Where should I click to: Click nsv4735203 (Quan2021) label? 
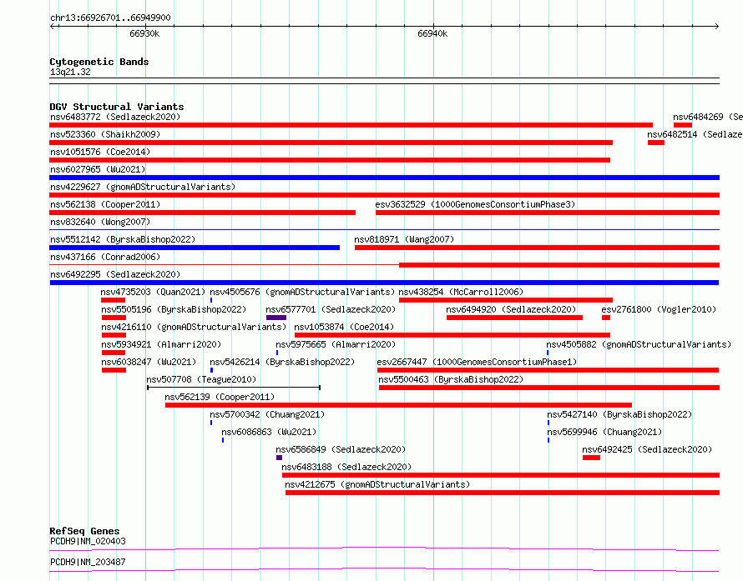tap(153, 292)
